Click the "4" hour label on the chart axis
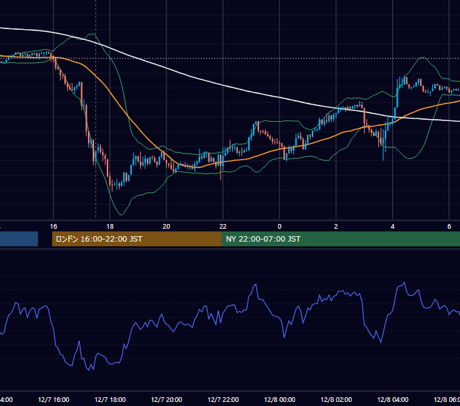Image resolution: width=460 pixels, height=406 pixels. (x=392, y=227)
